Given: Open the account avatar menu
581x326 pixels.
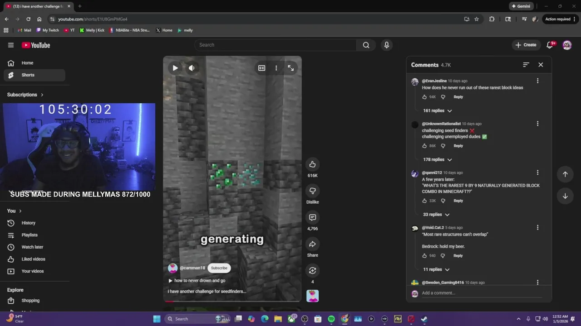Looking at the screenshot, I should [567, 45].
